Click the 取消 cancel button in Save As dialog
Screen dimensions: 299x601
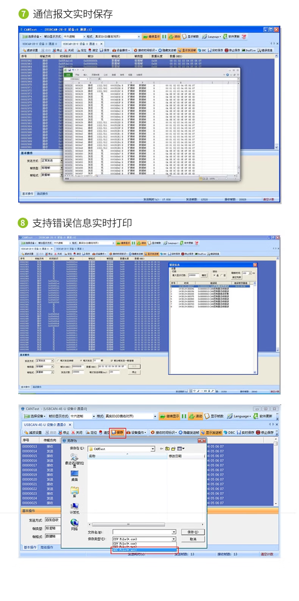193,539
